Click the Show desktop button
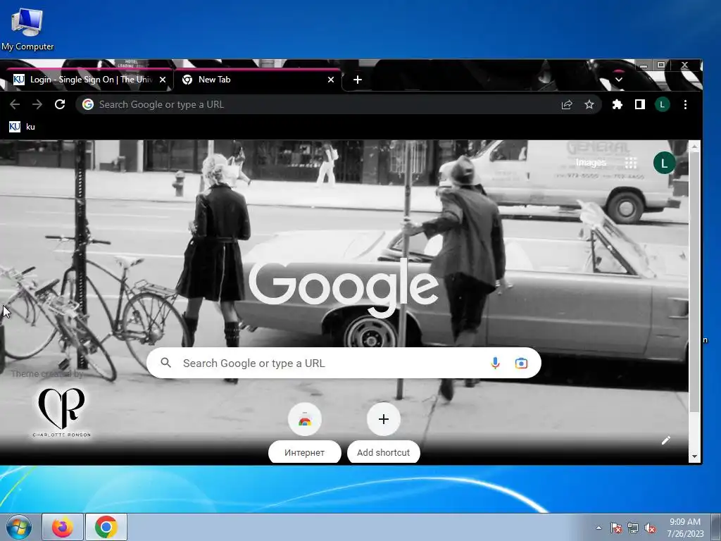The width and height of the screenshot is (721, 541). point(716,527)
